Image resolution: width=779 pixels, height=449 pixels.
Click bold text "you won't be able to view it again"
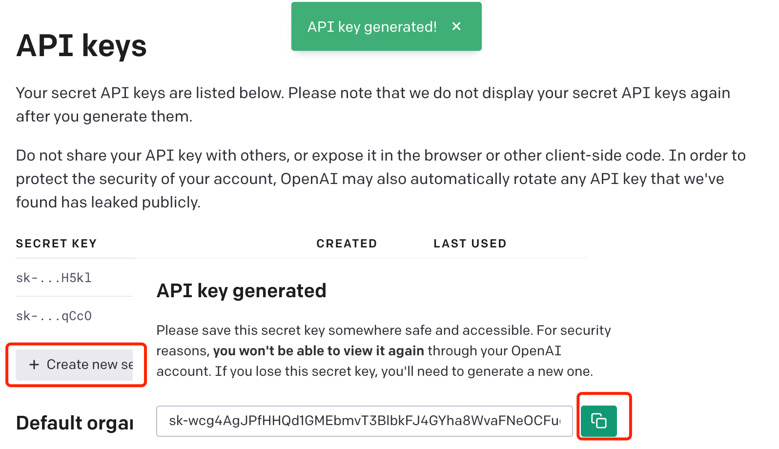click(x=318, y=351)
